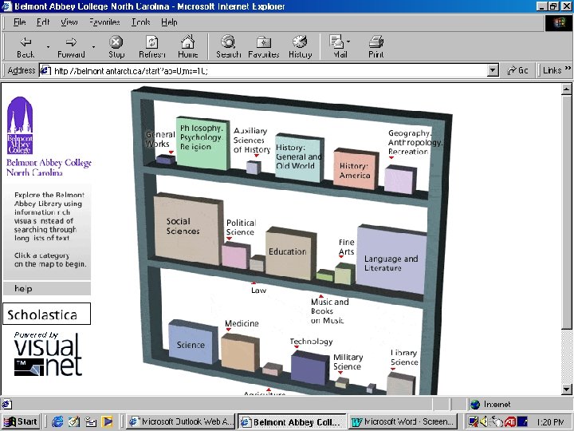The width and height of the screenshot is (574, 431).
Task: Open the Back history dropdown arrow
Action: 48,47
